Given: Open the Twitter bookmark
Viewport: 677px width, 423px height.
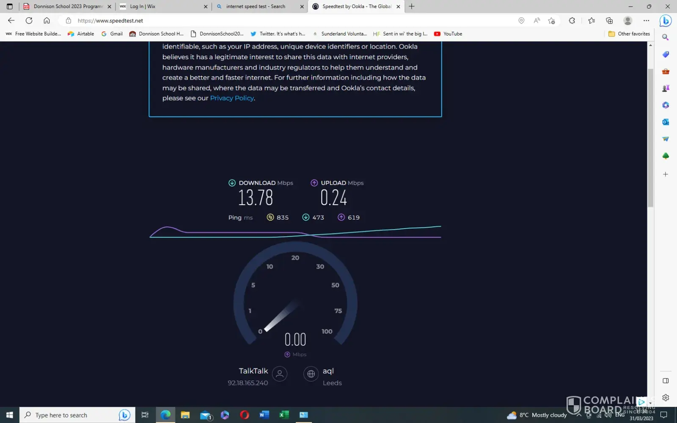Looking at the screenshot, I should 278,34.
